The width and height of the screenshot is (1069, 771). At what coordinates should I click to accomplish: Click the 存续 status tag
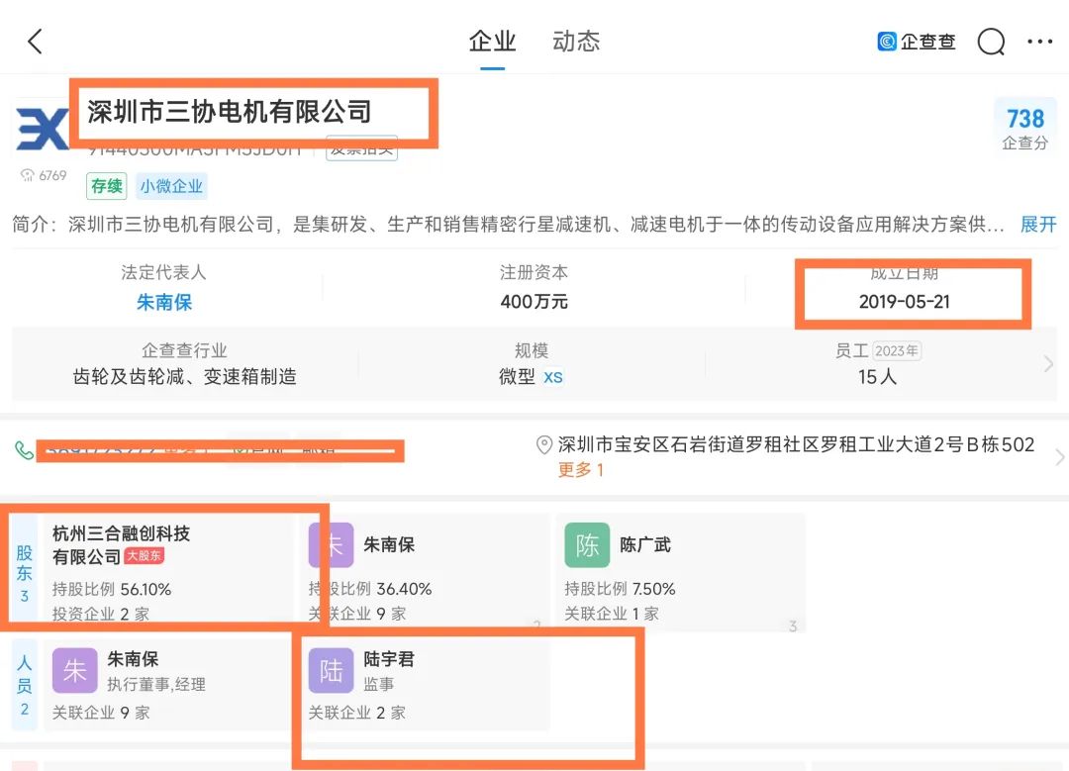tap(106, 186)
